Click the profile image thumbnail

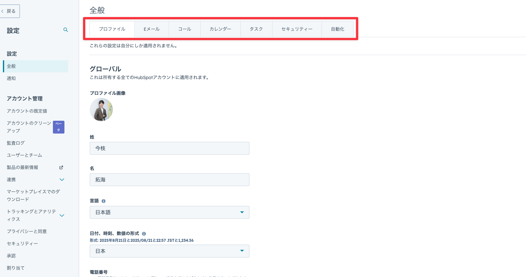[x=101, y=110]
